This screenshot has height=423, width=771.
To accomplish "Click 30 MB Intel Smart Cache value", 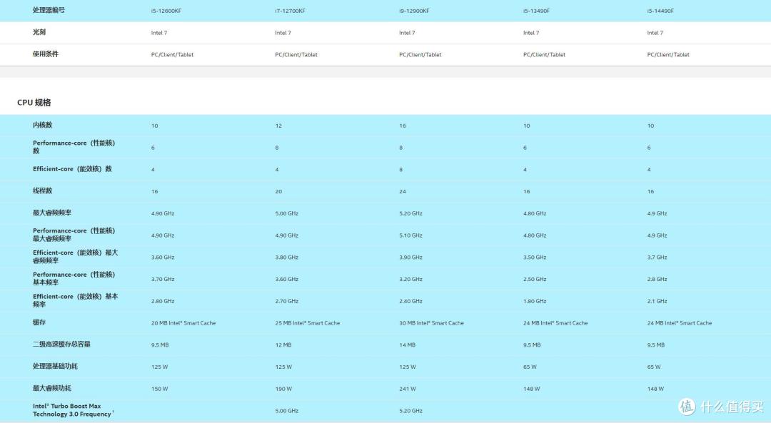I will [431, 323].
